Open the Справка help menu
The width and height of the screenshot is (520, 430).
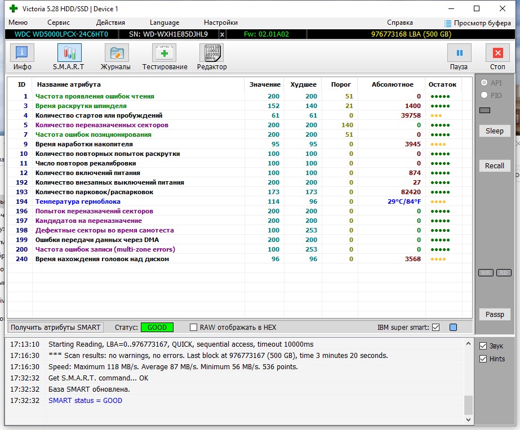tap(399, 23)
